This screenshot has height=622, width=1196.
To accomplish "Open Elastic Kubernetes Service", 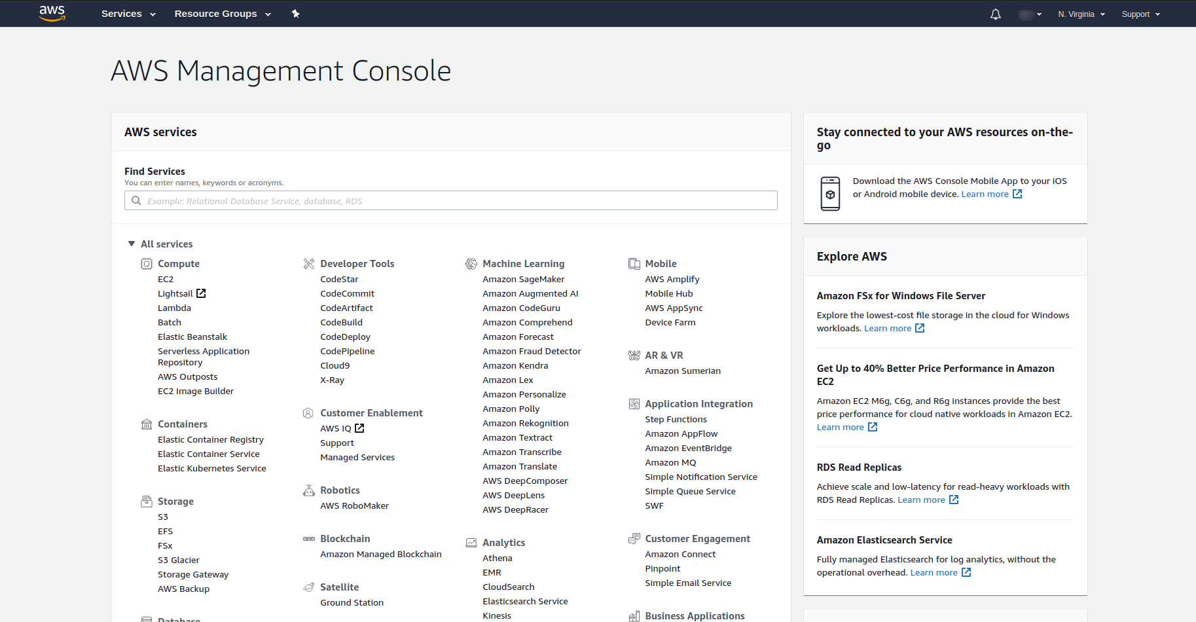I will (x=212, y=469).
